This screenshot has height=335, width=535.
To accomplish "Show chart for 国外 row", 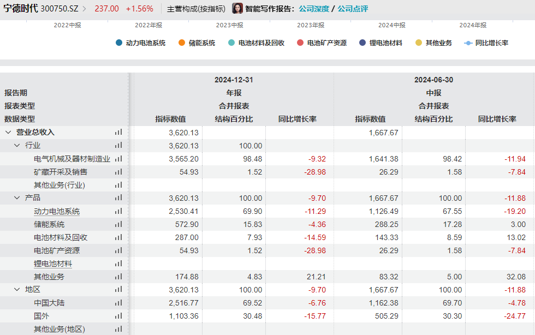I will click(x=118, y=316).
